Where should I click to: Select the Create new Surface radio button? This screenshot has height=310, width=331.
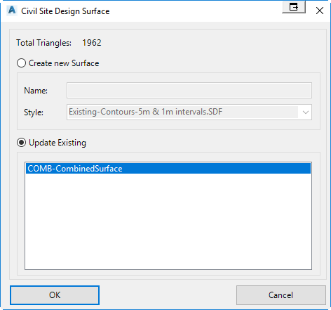pyautogui.click(x=21, y=63)
